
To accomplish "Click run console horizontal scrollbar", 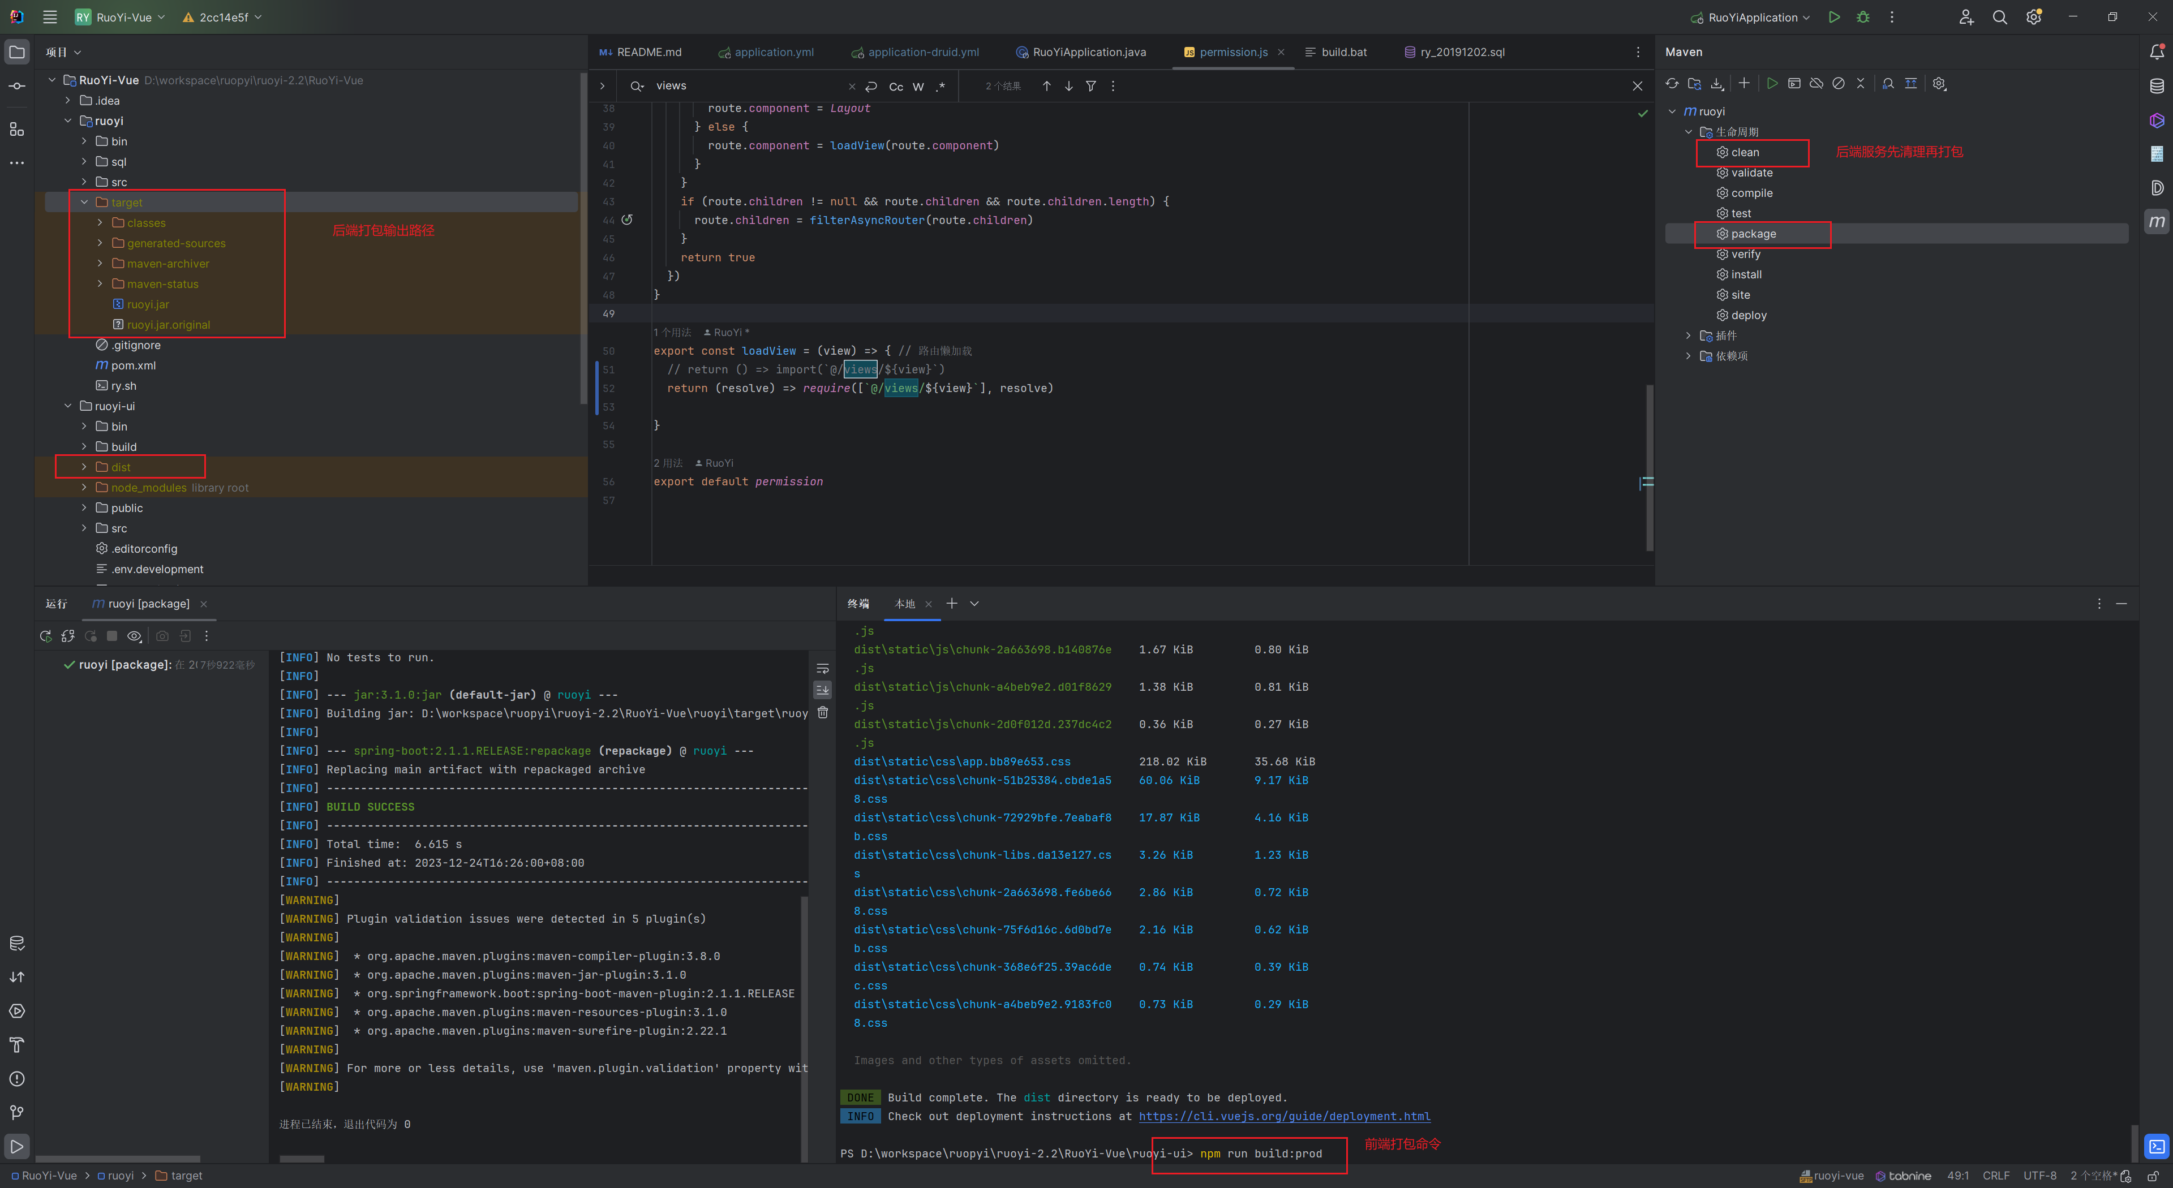I will coord(301,1159).
